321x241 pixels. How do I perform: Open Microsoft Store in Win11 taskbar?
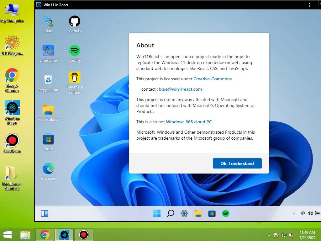(x=212, y=213)
